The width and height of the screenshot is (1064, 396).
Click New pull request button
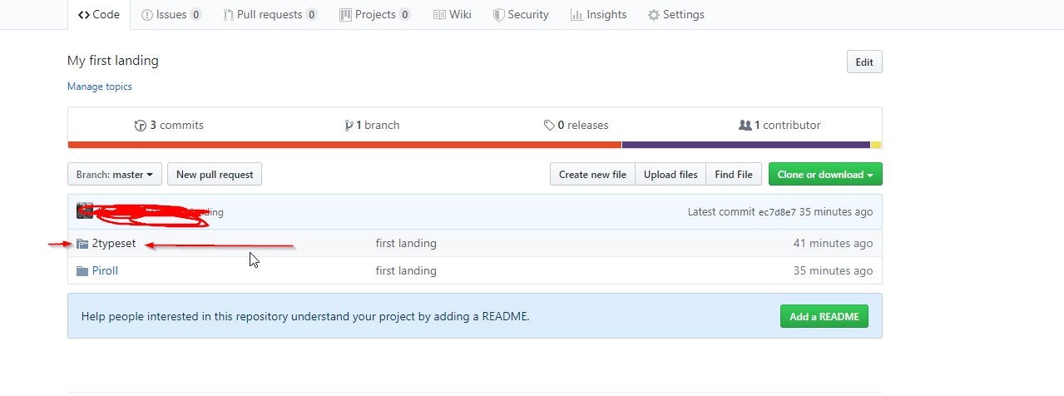pos(215,175)
